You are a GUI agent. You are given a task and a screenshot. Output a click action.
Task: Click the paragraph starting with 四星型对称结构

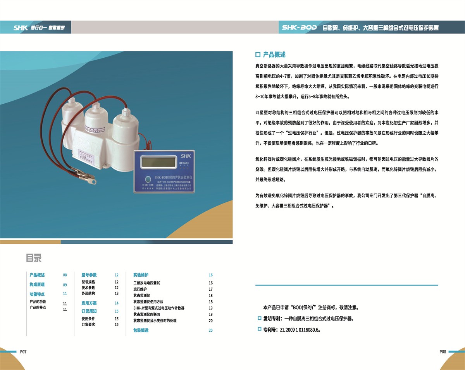pyautogui.click(x=347, y=128)
